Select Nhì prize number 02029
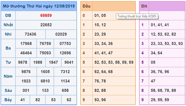This screenshot has width=186, height=106. tap(61, 34)
